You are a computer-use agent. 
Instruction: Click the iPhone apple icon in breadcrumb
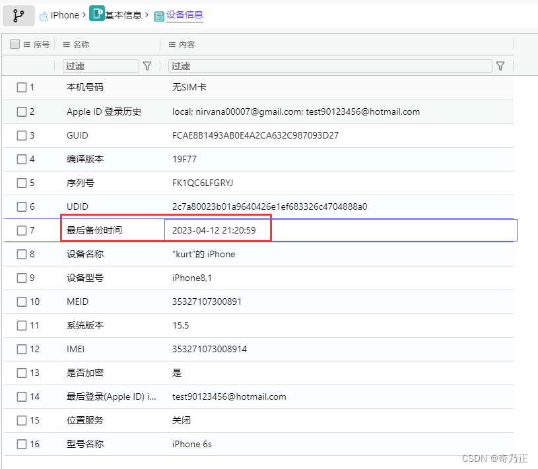[x=44, y=16]
